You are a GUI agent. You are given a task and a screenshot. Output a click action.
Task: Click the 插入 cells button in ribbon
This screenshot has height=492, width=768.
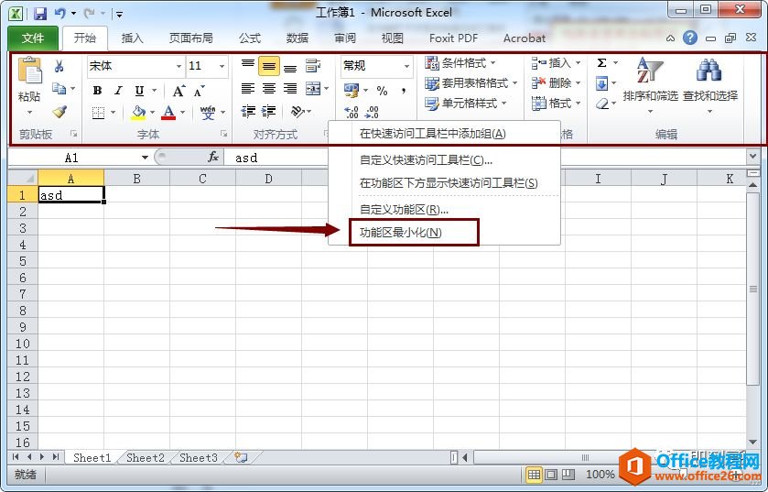pyautogui.click(x=556, y=62)
